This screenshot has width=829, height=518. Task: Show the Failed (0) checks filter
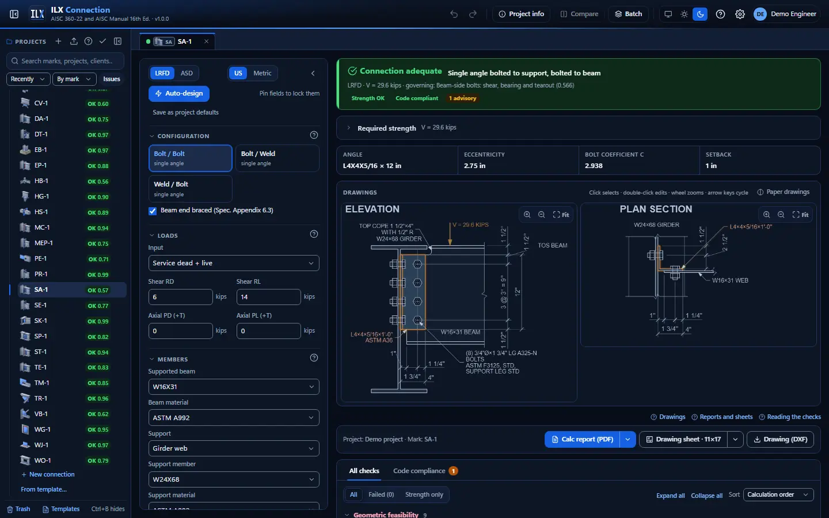coord(381,494)
